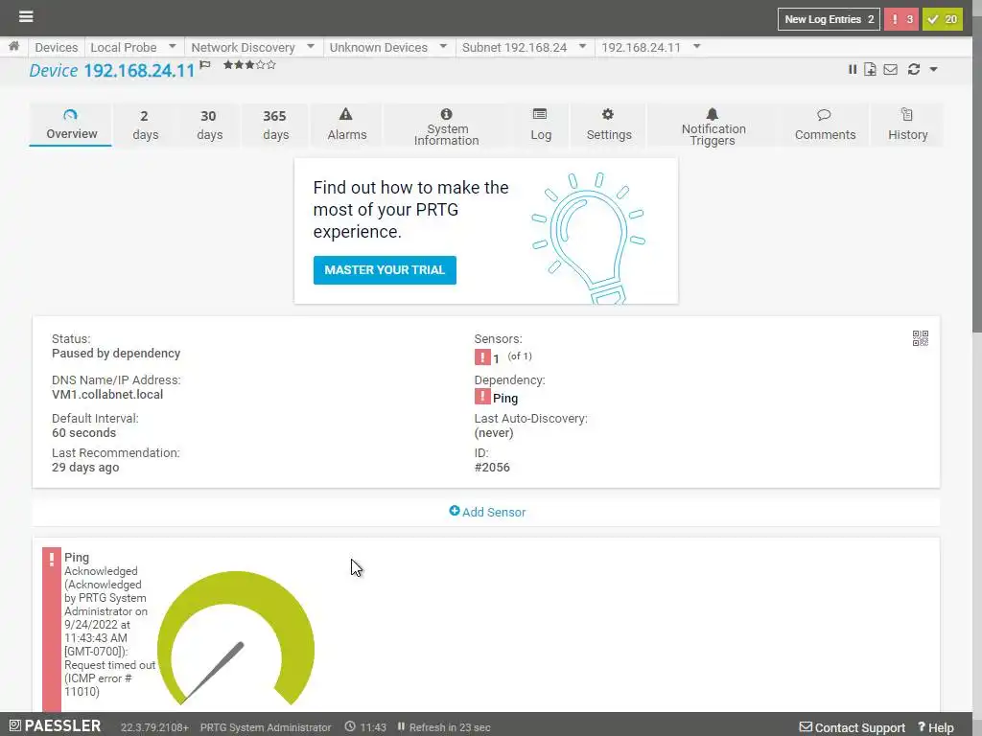This screenshot has width=982, height=736.
Task: Expand the Subnet 192.168.24 breadcrumb dropdown
Action: point(582,46)
